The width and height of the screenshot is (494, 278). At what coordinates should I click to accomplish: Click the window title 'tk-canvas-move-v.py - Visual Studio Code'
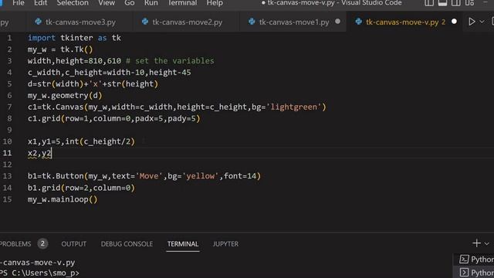pyautogui.click(x=334, y=3)
